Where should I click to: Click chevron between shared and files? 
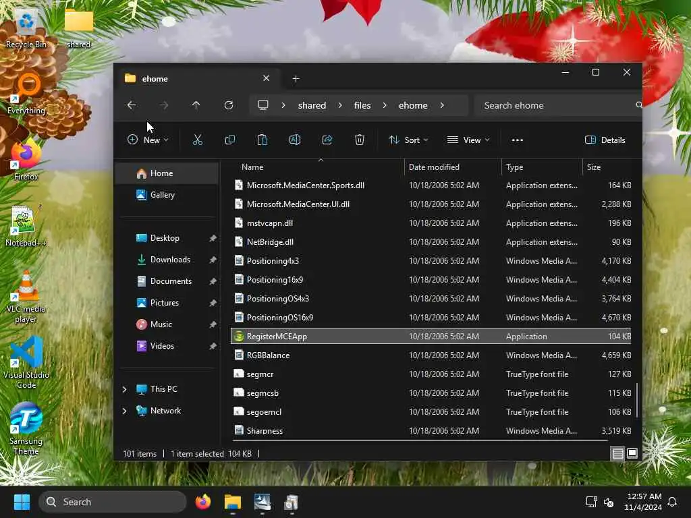(340, 105)
